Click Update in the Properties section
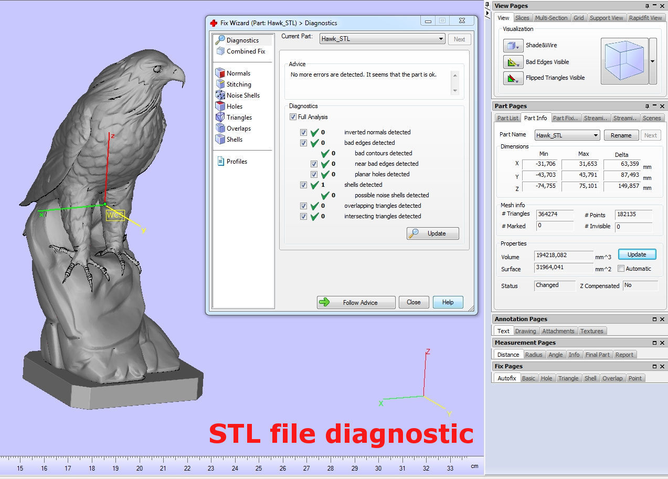 pos(637,254)
